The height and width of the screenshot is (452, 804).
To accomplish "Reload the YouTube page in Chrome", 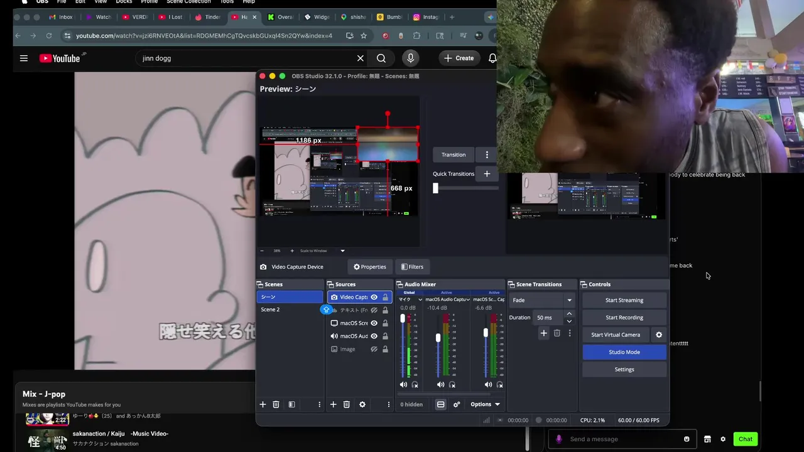I will (x=49, y=36).
